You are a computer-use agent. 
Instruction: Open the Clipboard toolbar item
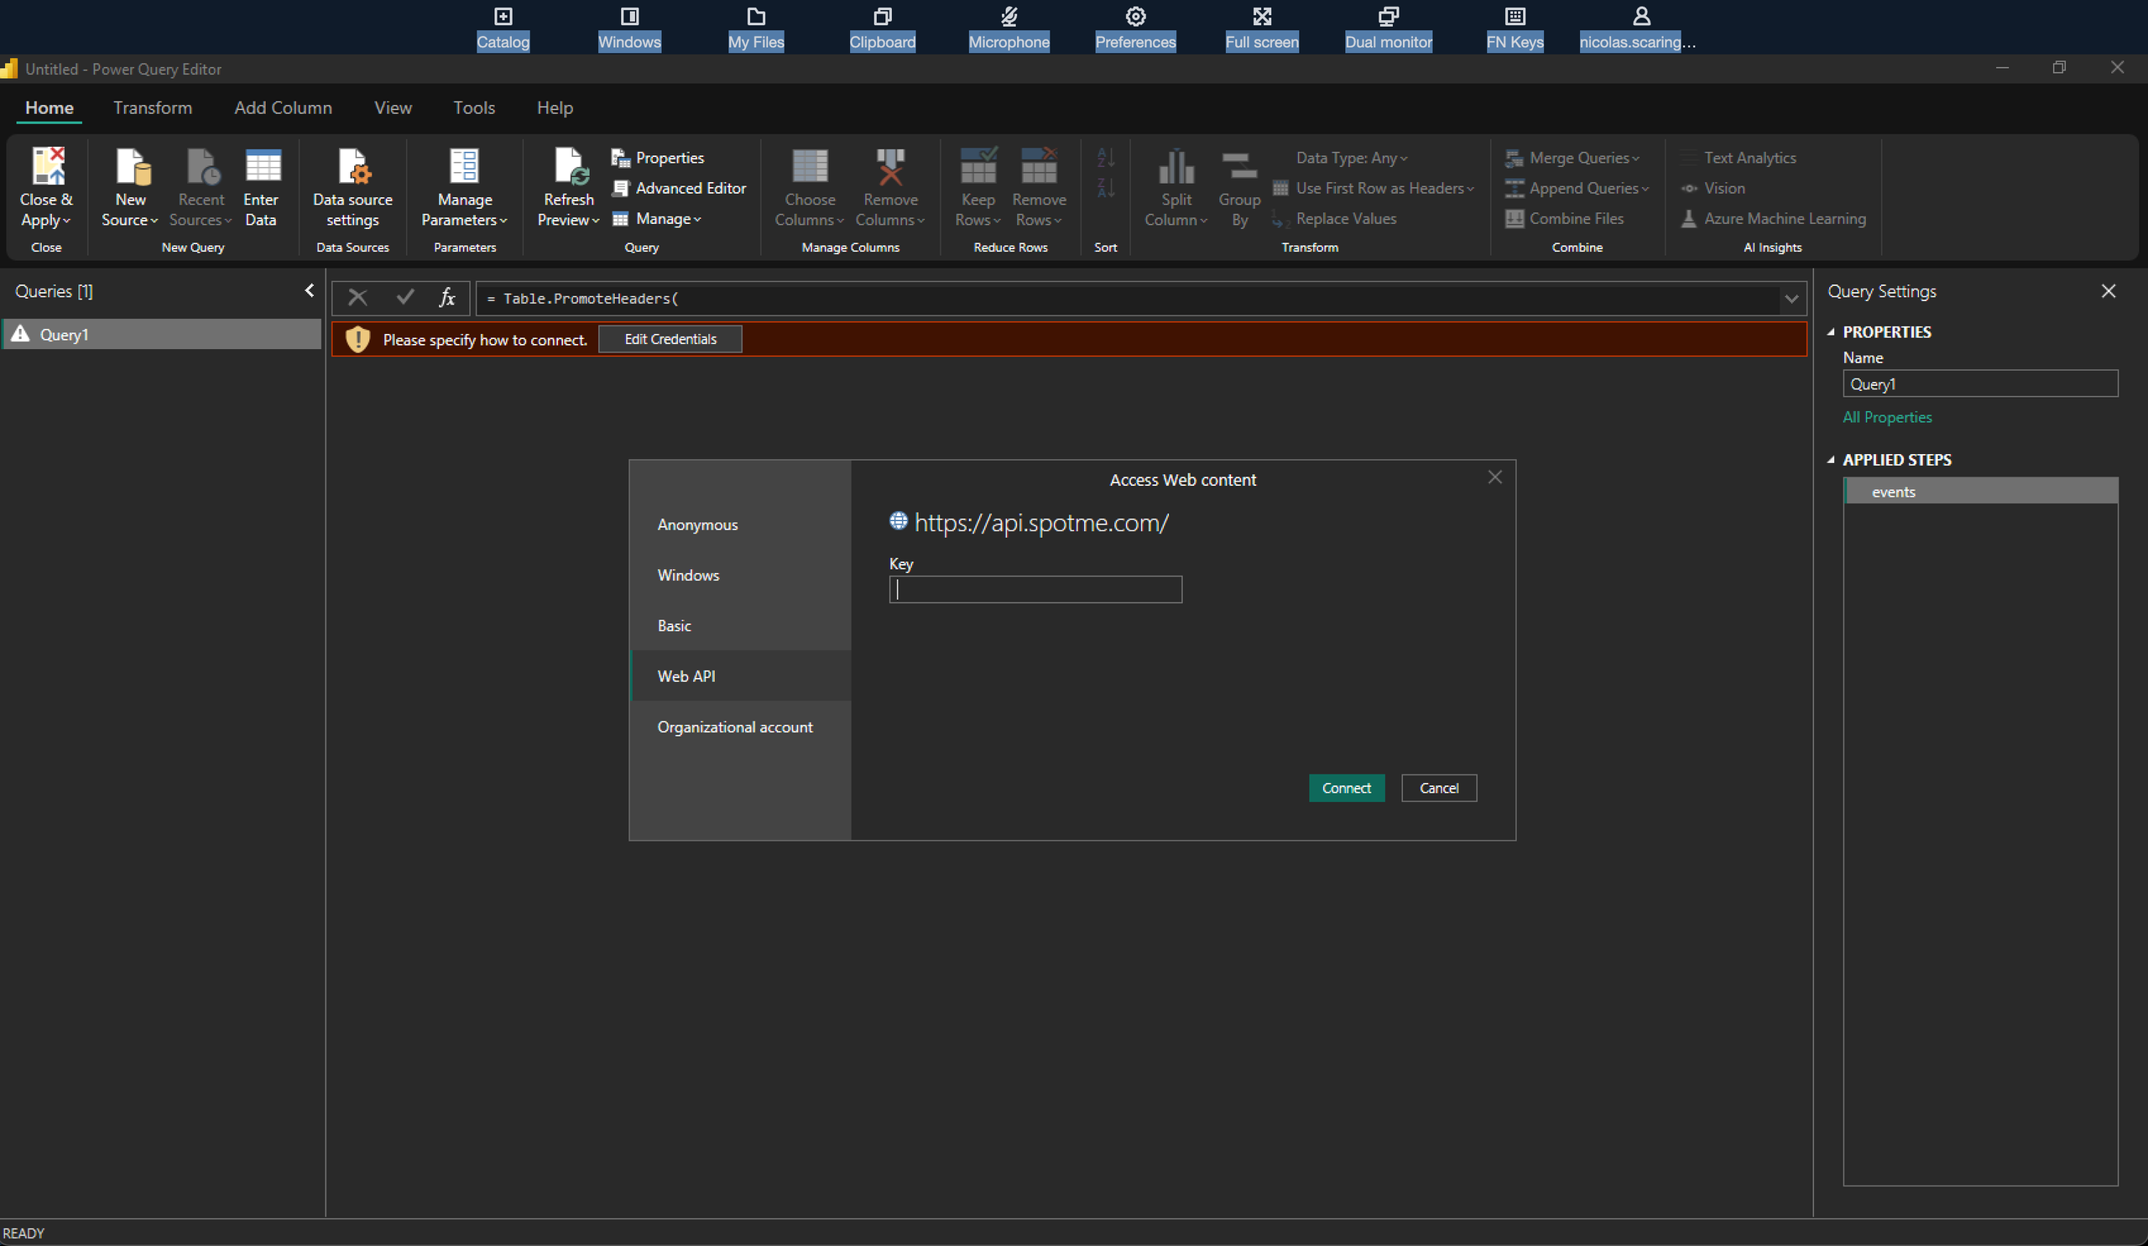coord(882,29)
